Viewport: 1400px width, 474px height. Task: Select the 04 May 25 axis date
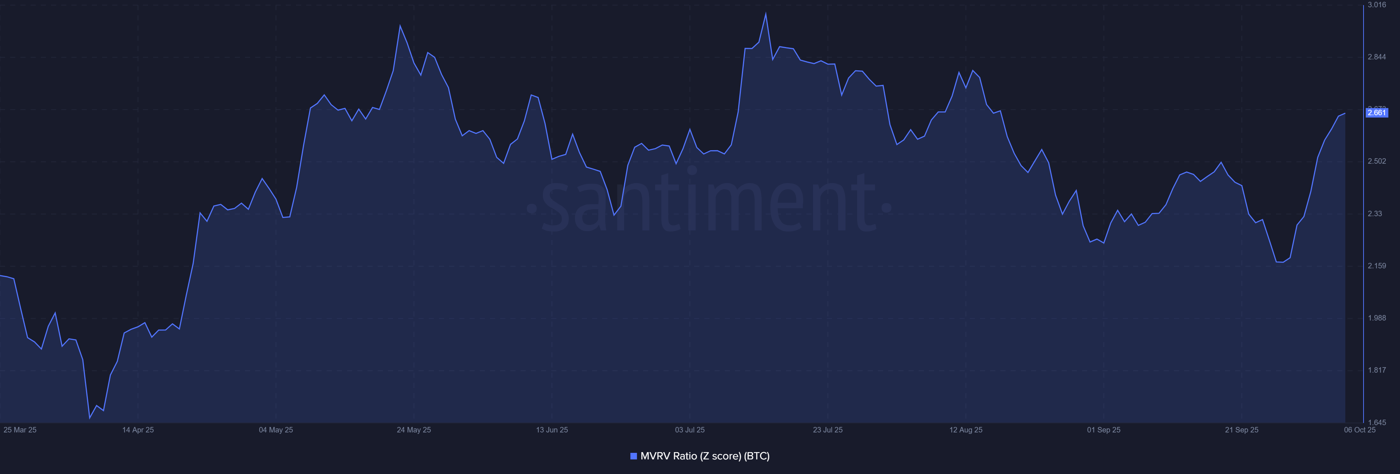276,430
